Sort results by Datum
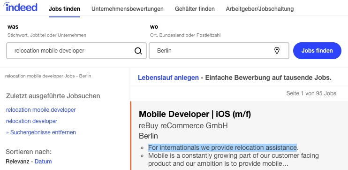The image size is (348, 170). tap(43, 162)
